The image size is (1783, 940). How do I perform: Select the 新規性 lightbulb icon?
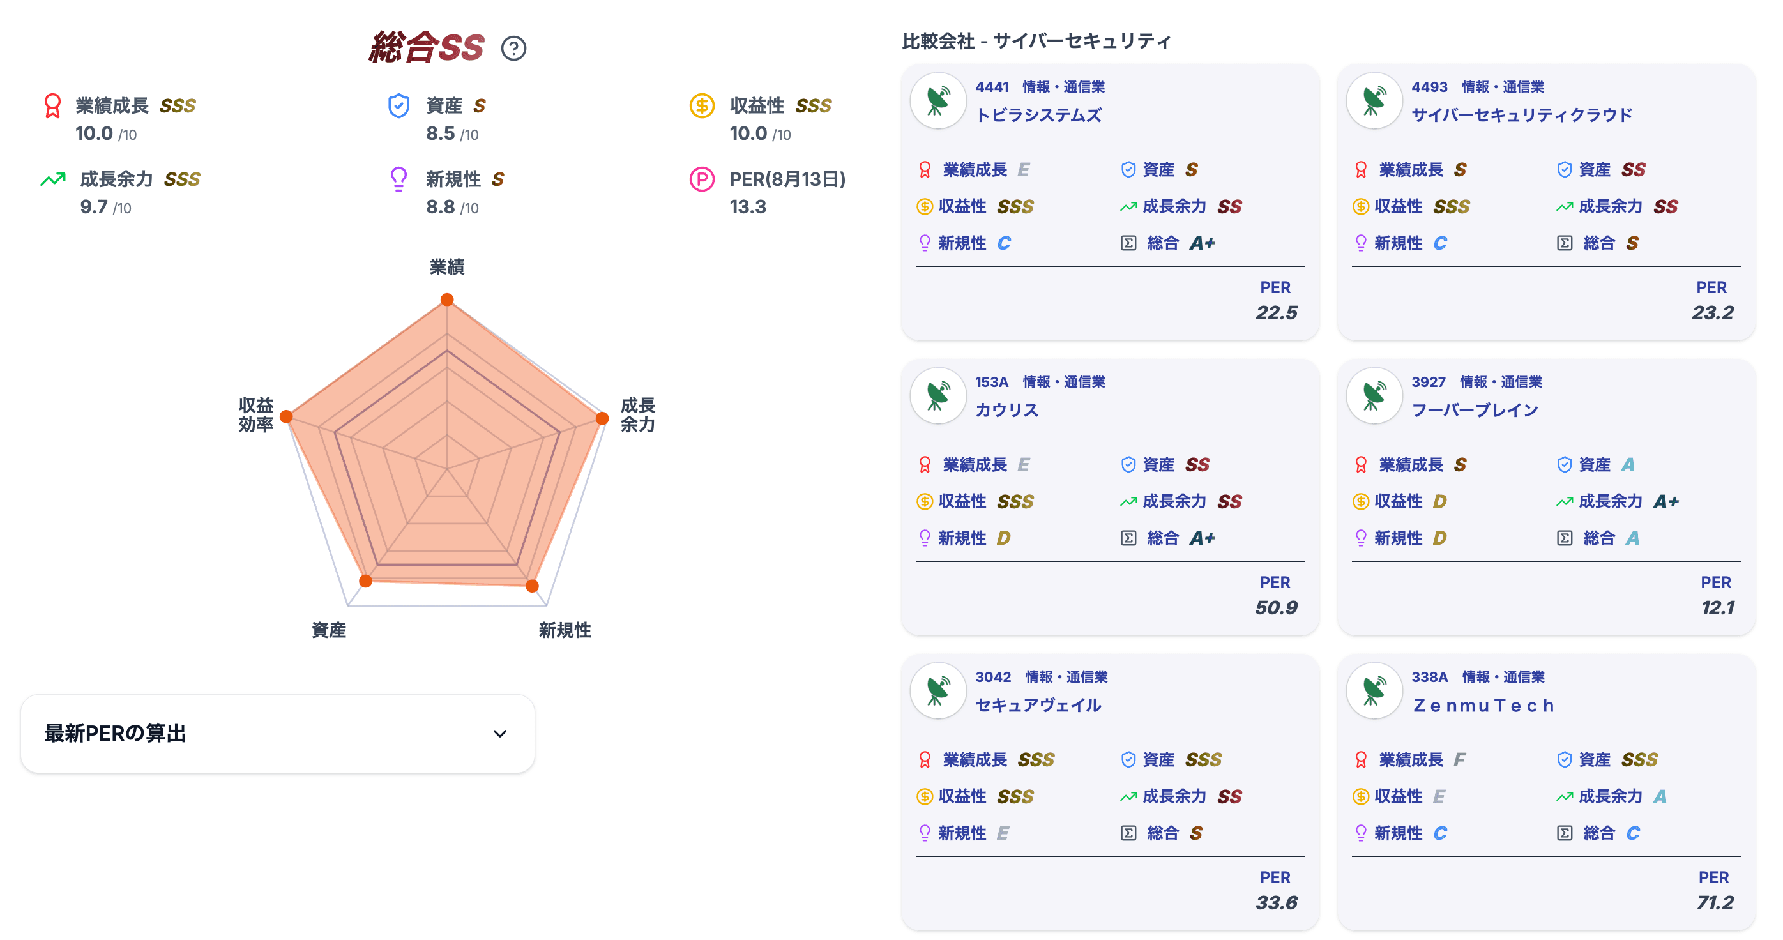pyautogui.click(x=398, y=179)
